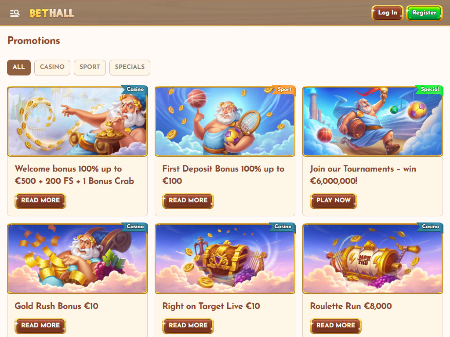This screenshot has height=337, width=450.
Task: Switch to the SPORT filter
Action: tap(90, 67)
